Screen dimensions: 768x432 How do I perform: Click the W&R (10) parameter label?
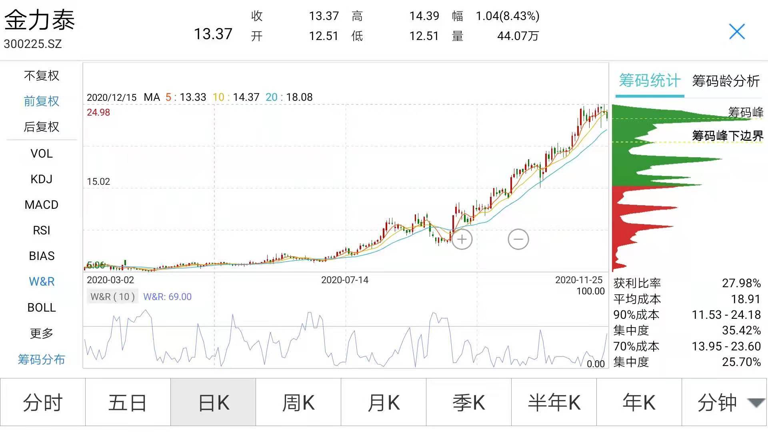click(x=112, y=297)
